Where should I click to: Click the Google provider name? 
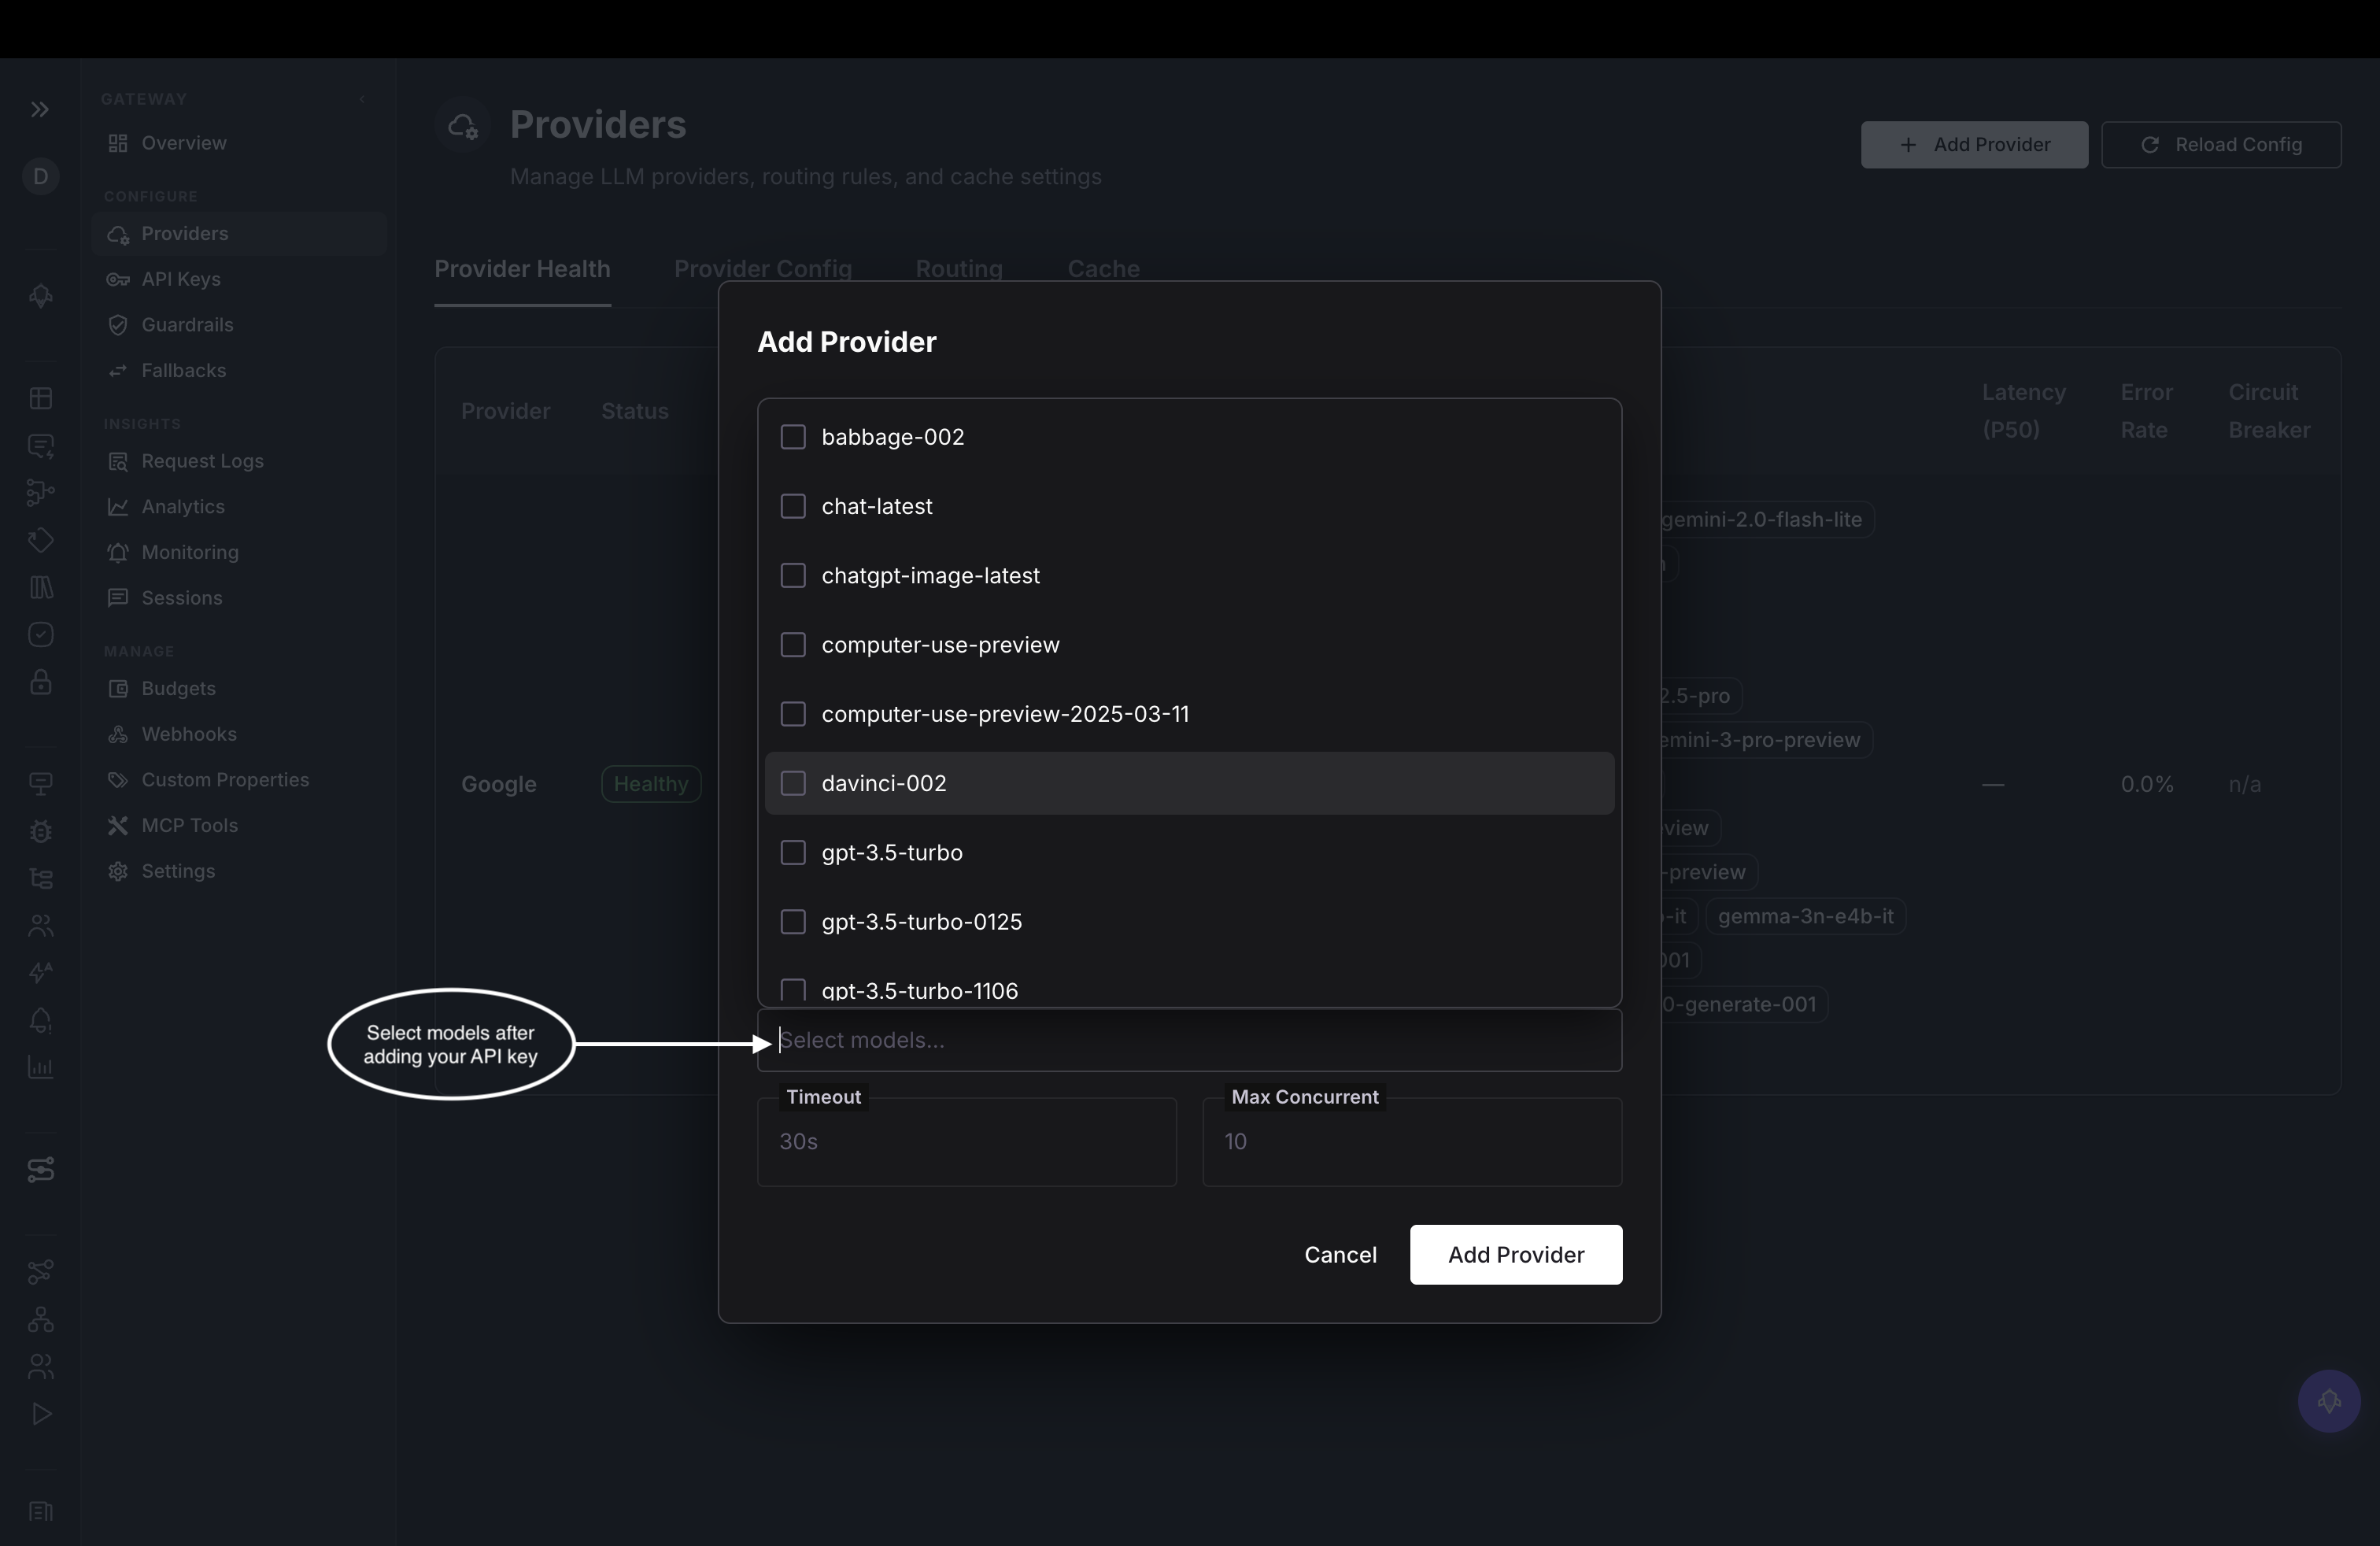tap(499, 784)
